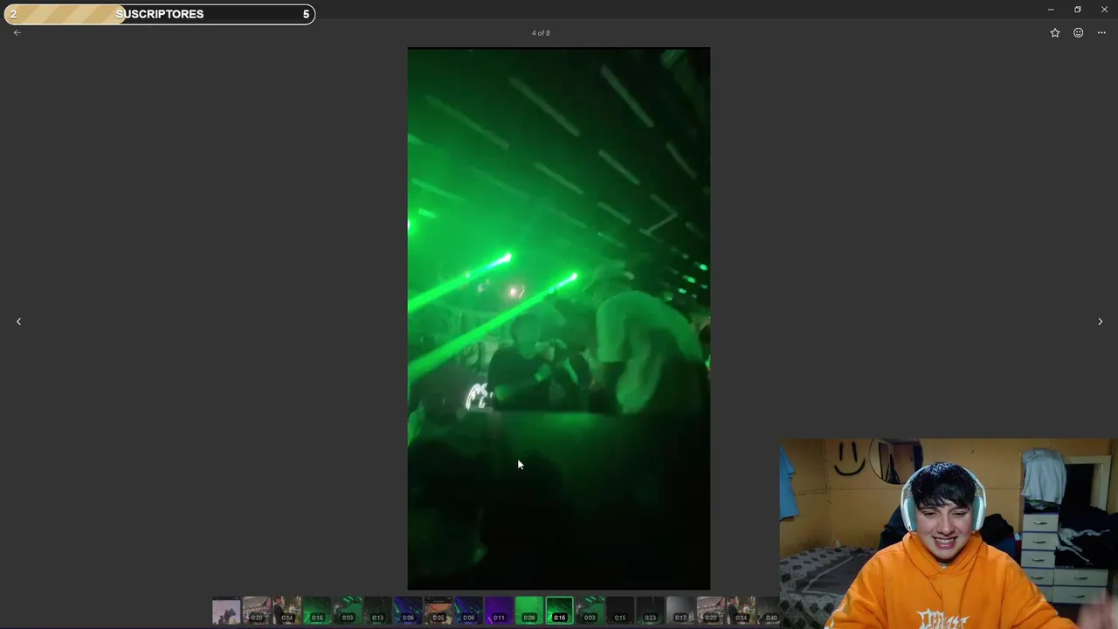Screen dimensions: 1118x629
Task: Click the SUSCRIPTORES goal progress bar
Action: pos(159,14)
